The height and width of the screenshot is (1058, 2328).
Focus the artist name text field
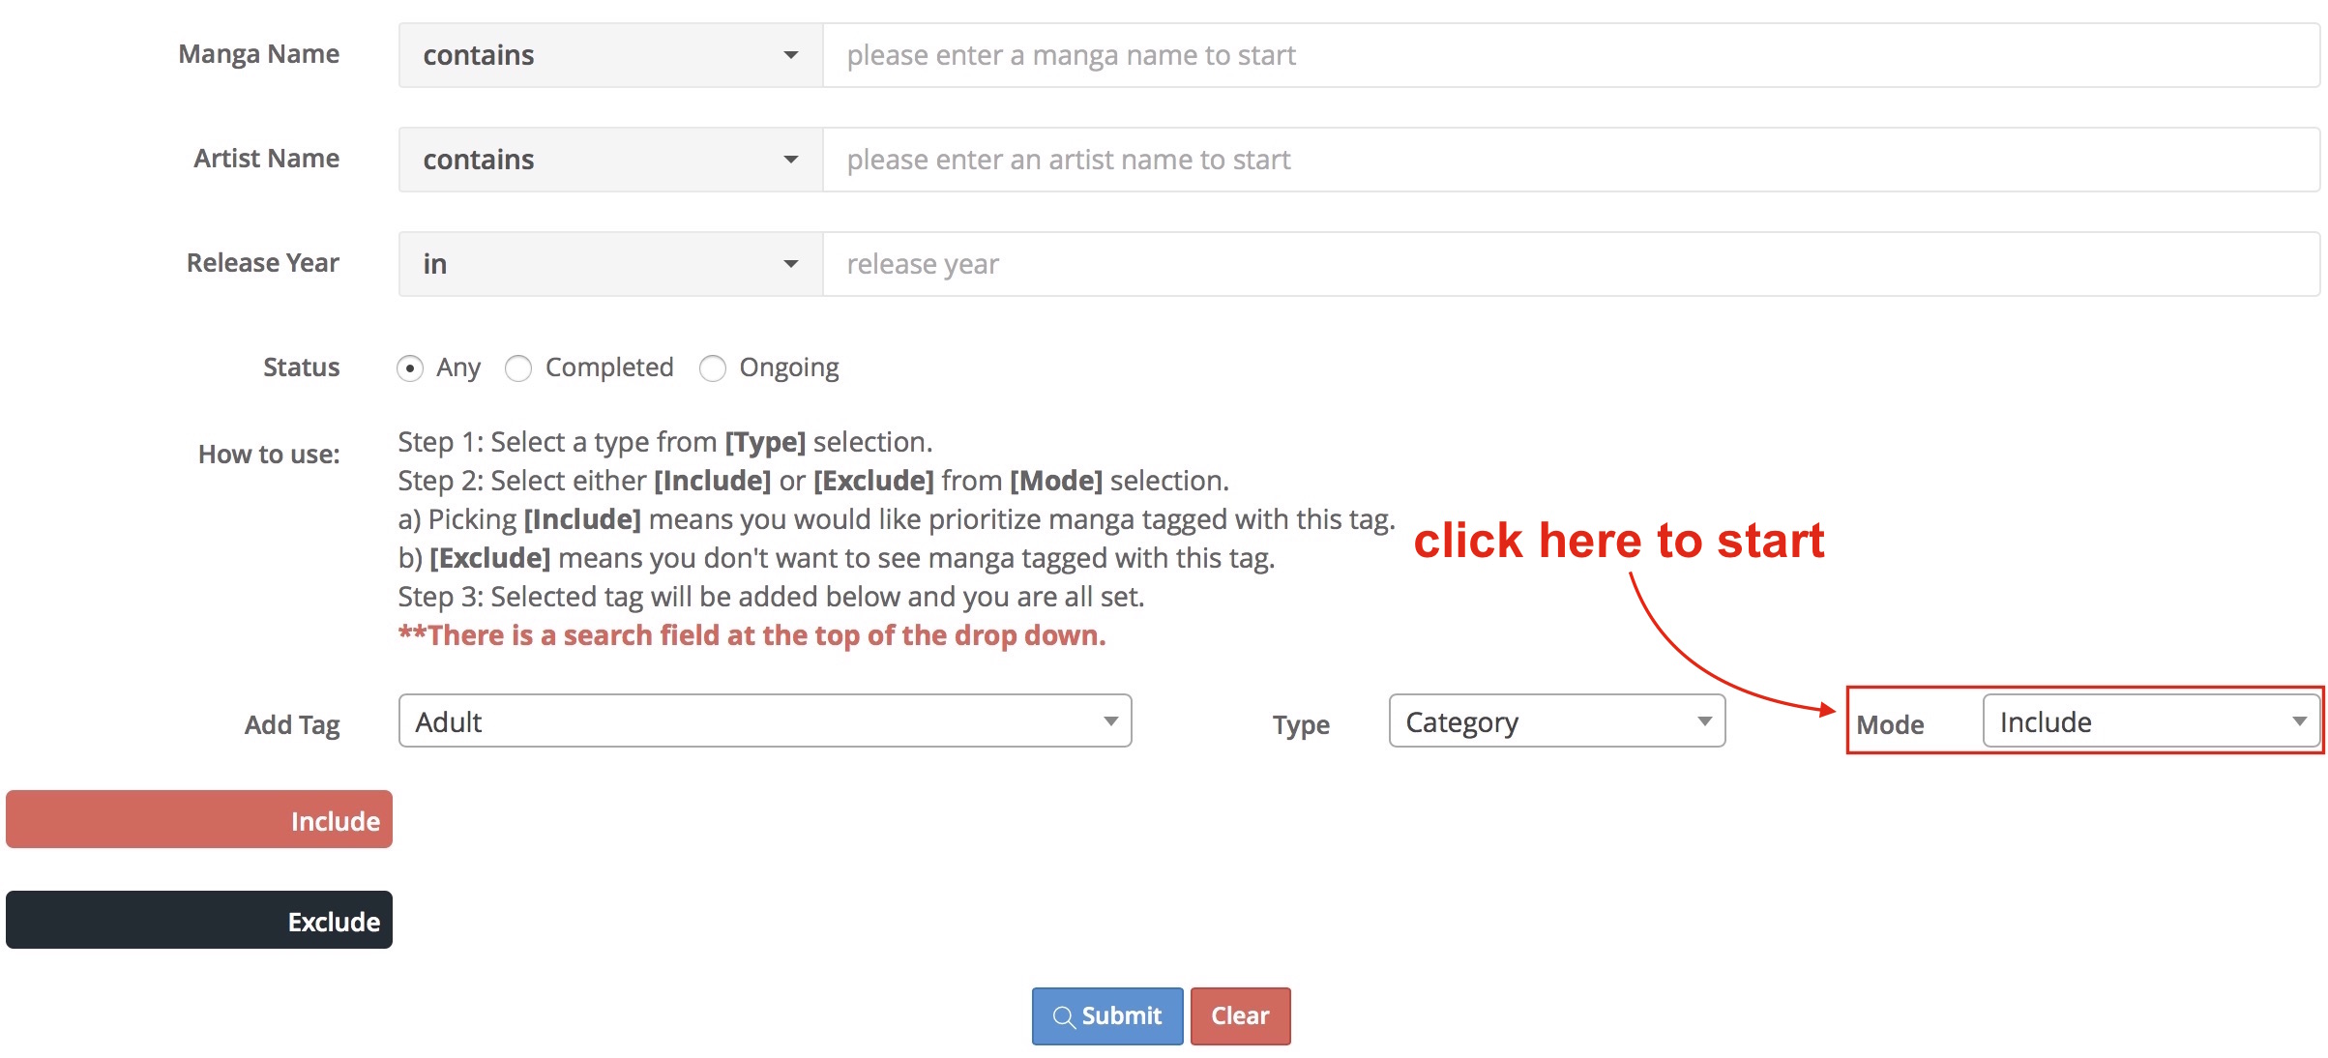click(1571, 160)
